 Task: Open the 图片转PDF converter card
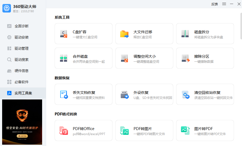pyautogui.click(x=205, y=131)
